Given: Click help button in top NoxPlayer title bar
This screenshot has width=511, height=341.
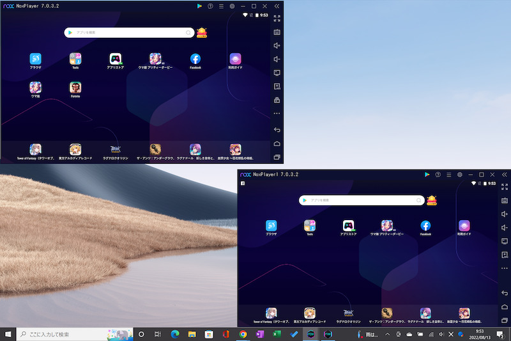Looking at the screenshot, I should click(210, 6).
